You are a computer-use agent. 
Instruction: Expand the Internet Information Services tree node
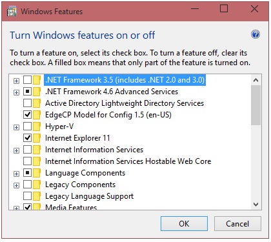tap(16, 150)
